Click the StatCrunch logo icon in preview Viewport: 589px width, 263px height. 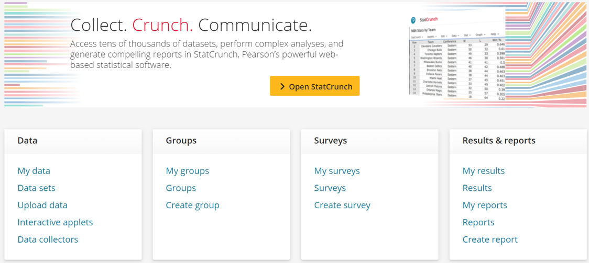coord(413,20)
